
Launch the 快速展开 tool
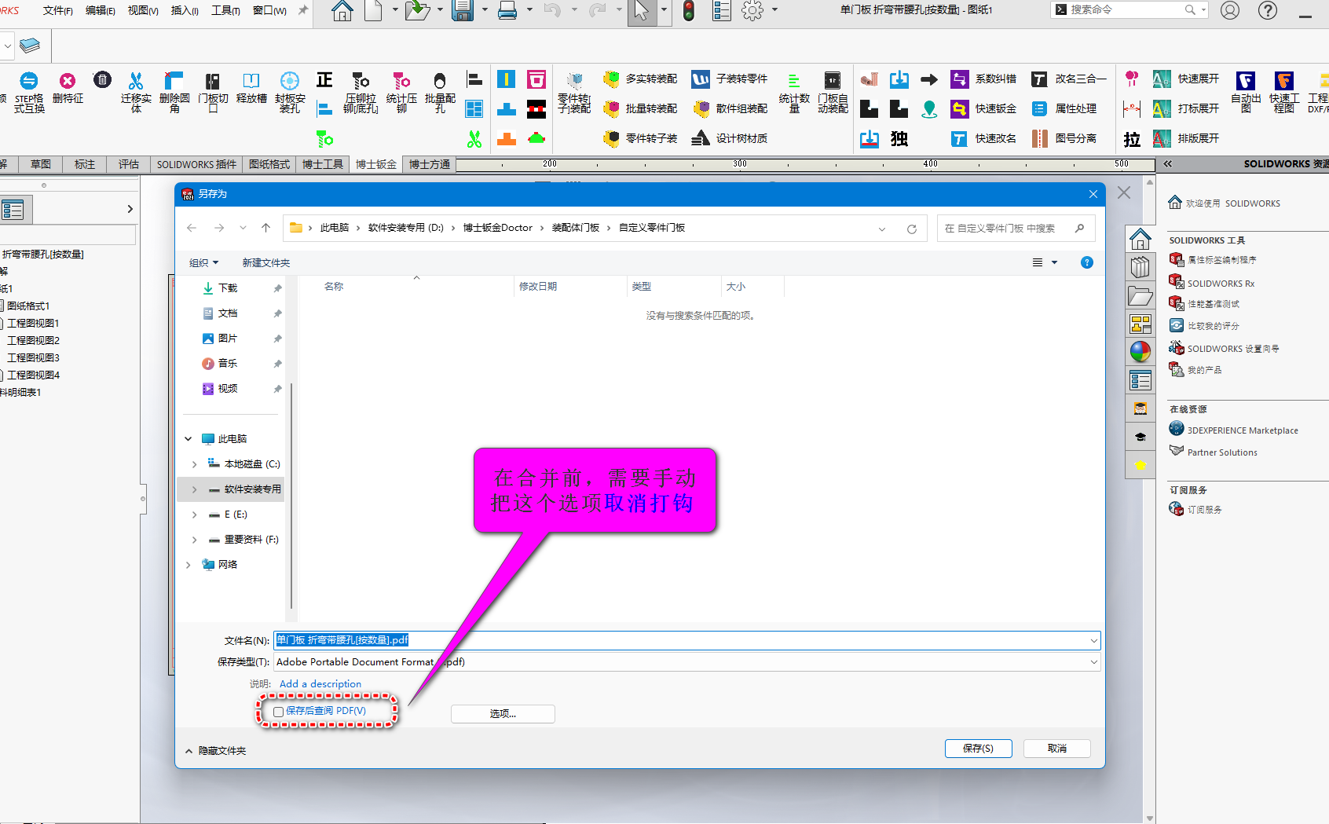1162,79
